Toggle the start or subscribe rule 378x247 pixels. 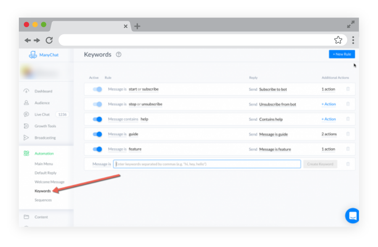click(97, 89)
